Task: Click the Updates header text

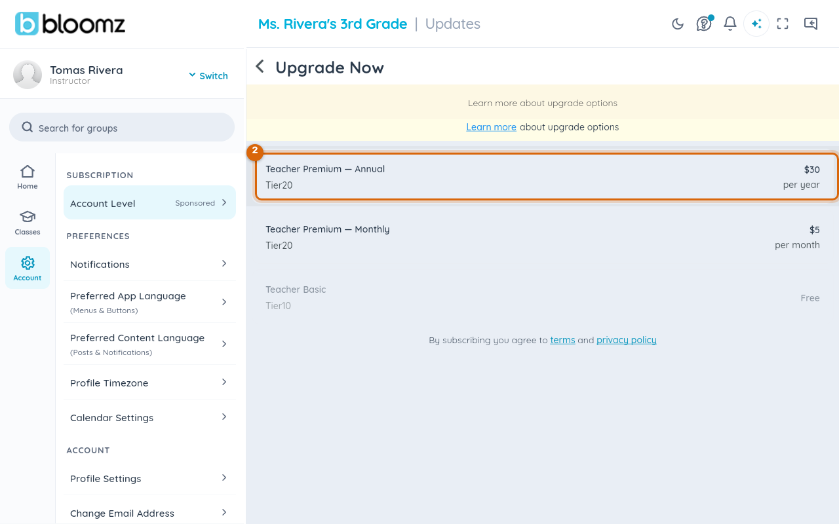Action: pyautogui.click(x=453, y=24)
